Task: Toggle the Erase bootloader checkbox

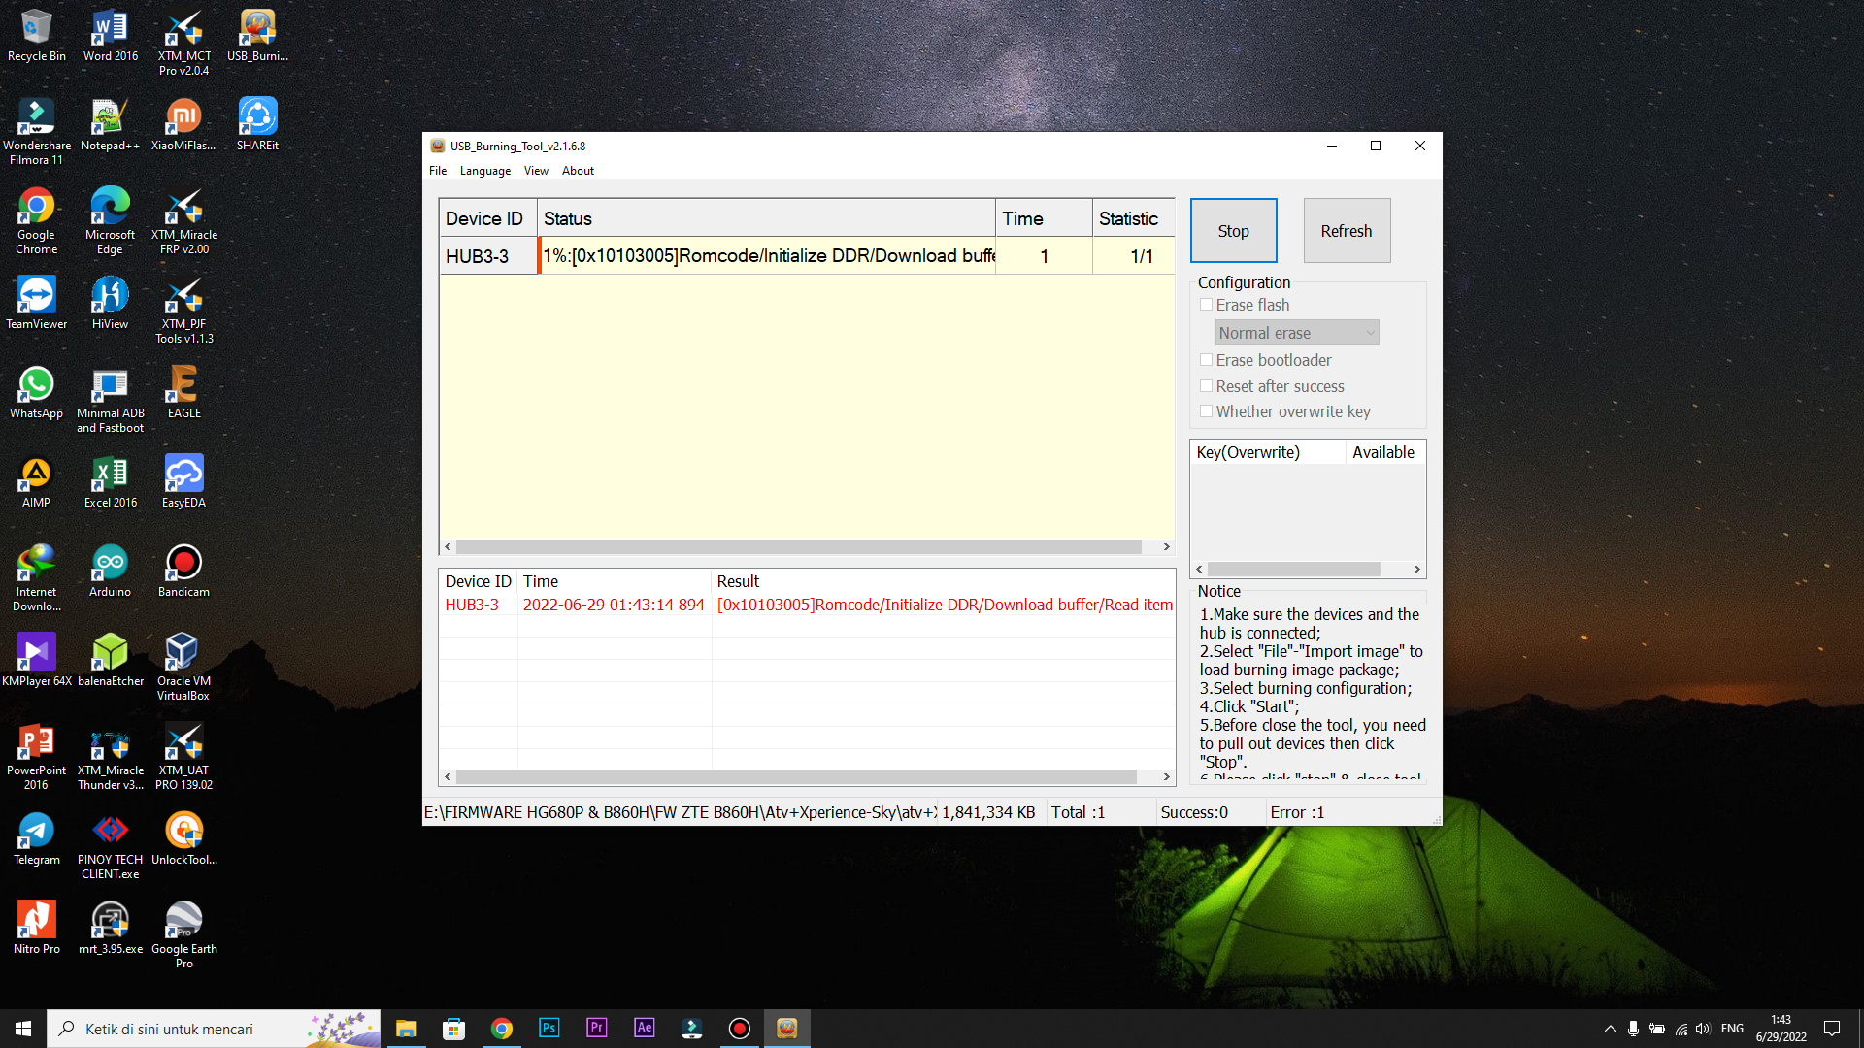Action: tap(1206, 360)
